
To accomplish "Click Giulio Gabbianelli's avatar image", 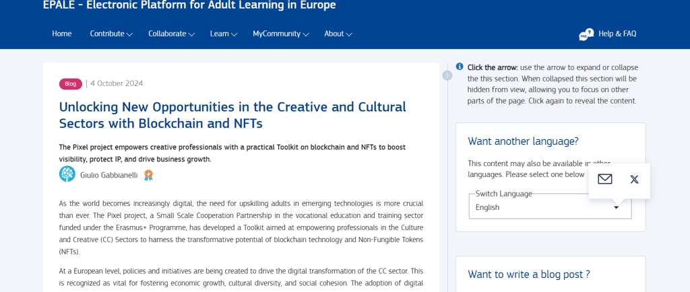I will pos(67,174).
